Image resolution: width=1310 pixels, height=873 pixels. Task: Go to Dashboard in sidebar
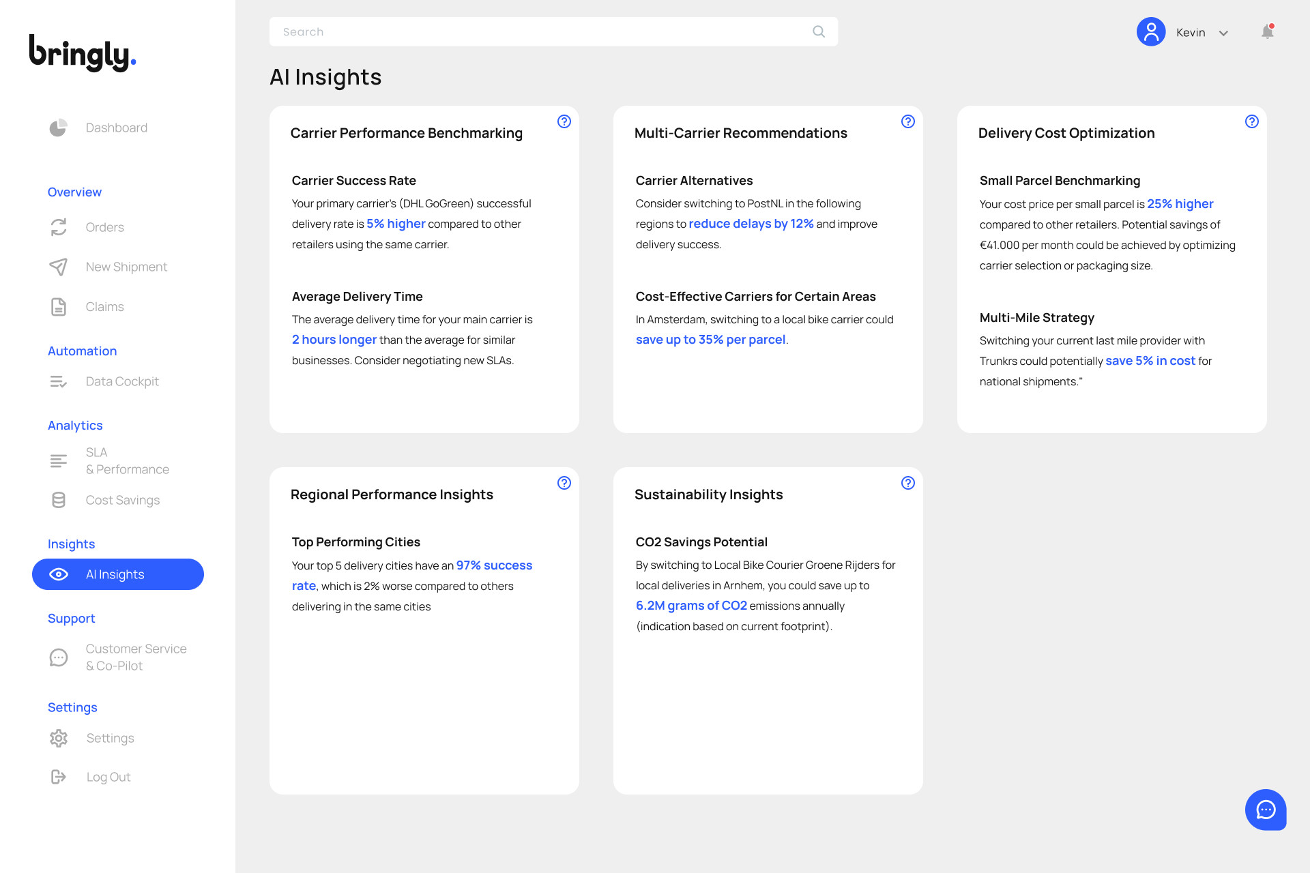(x=116, y=128)
